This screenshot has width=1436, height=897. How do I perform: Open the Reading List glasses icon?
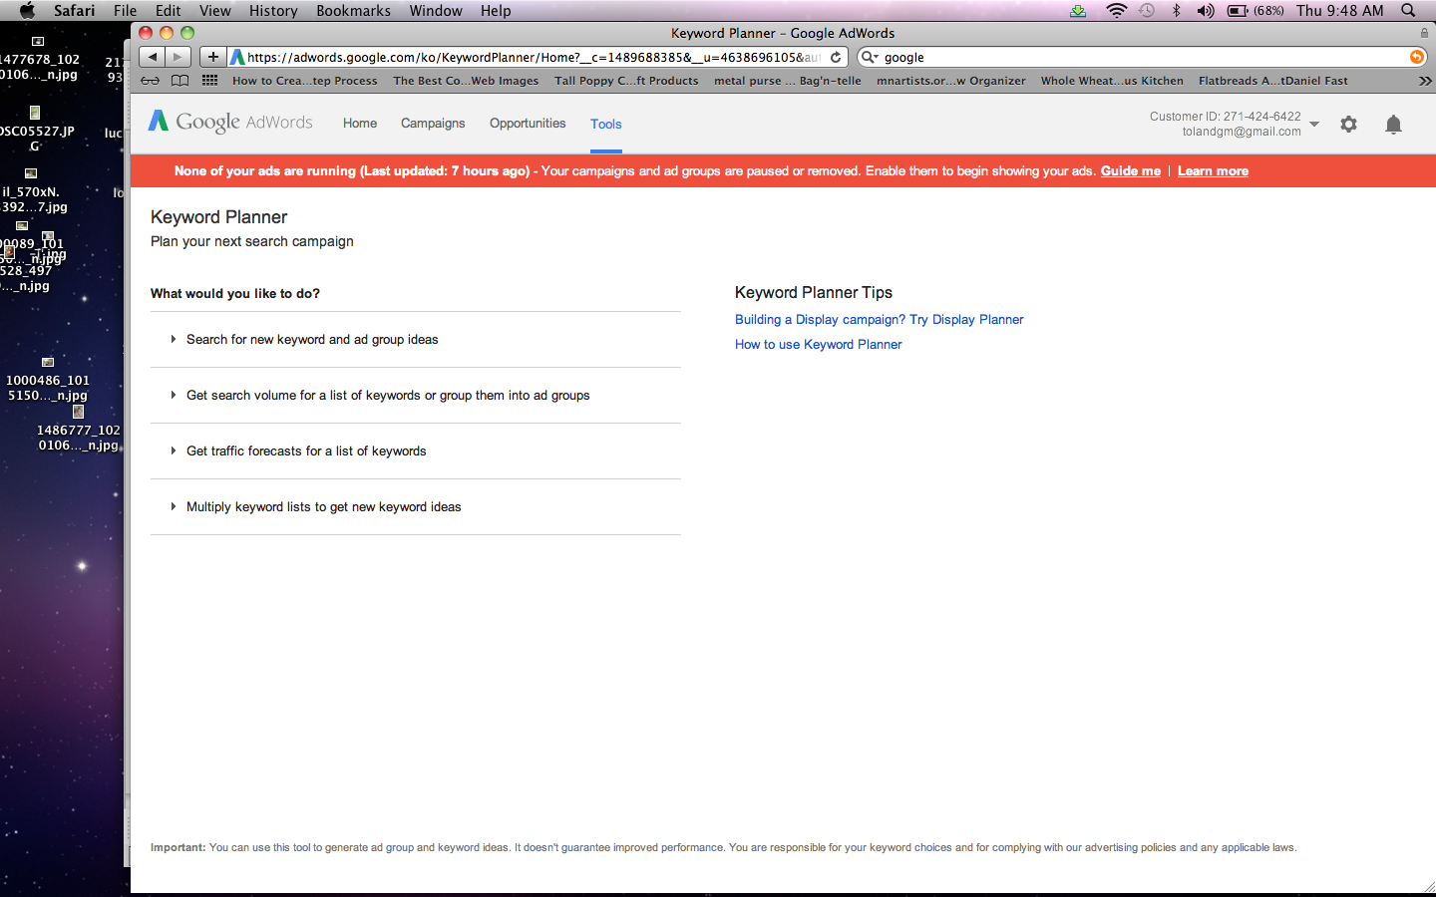click(151, 81)
